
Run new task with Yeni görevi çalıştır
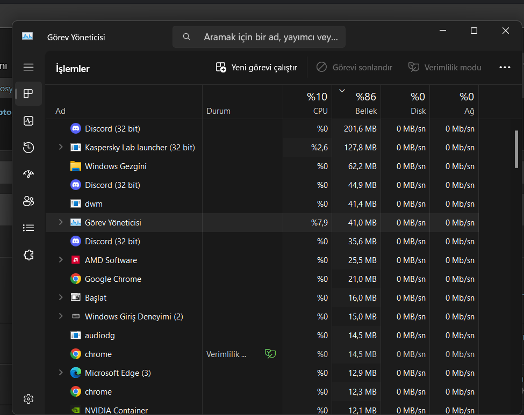[256, 68]
